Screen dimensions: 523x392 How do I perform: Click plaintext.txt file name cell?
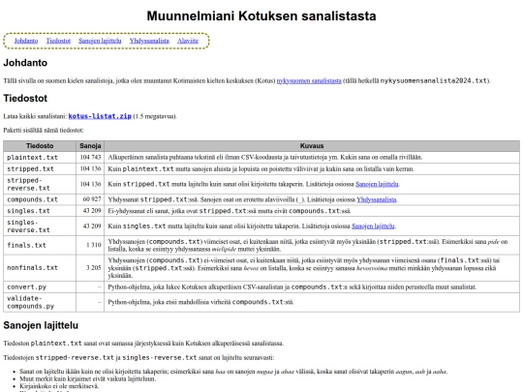coord(40,158)
